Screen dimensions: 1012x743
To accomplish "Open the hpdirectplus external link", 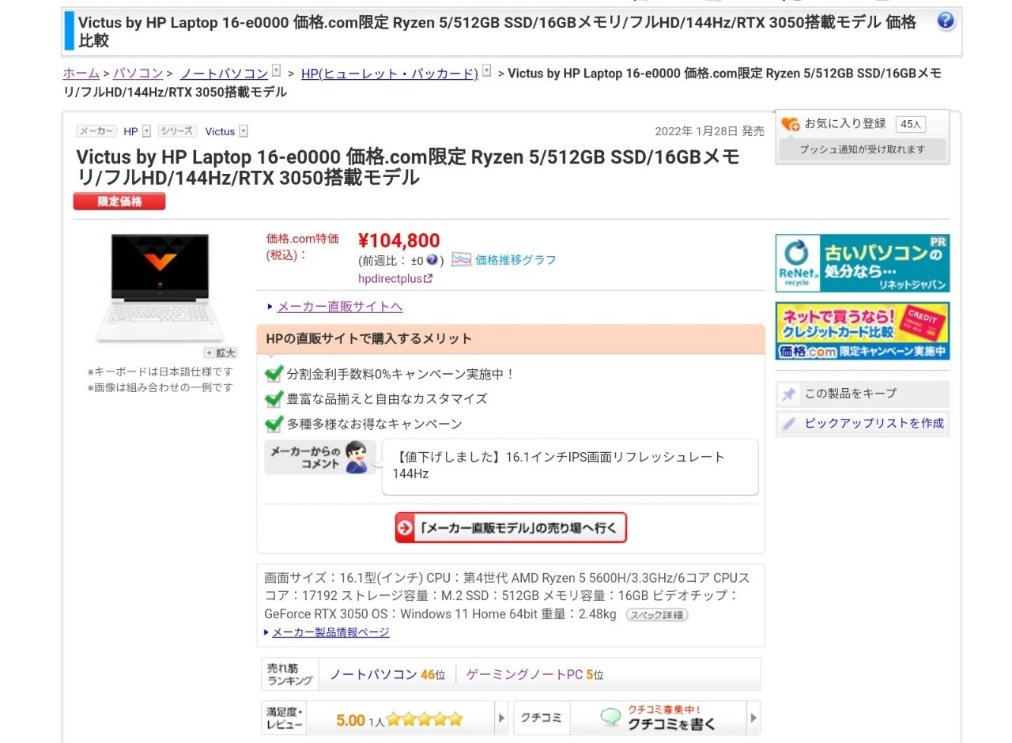I will [395, 278].
